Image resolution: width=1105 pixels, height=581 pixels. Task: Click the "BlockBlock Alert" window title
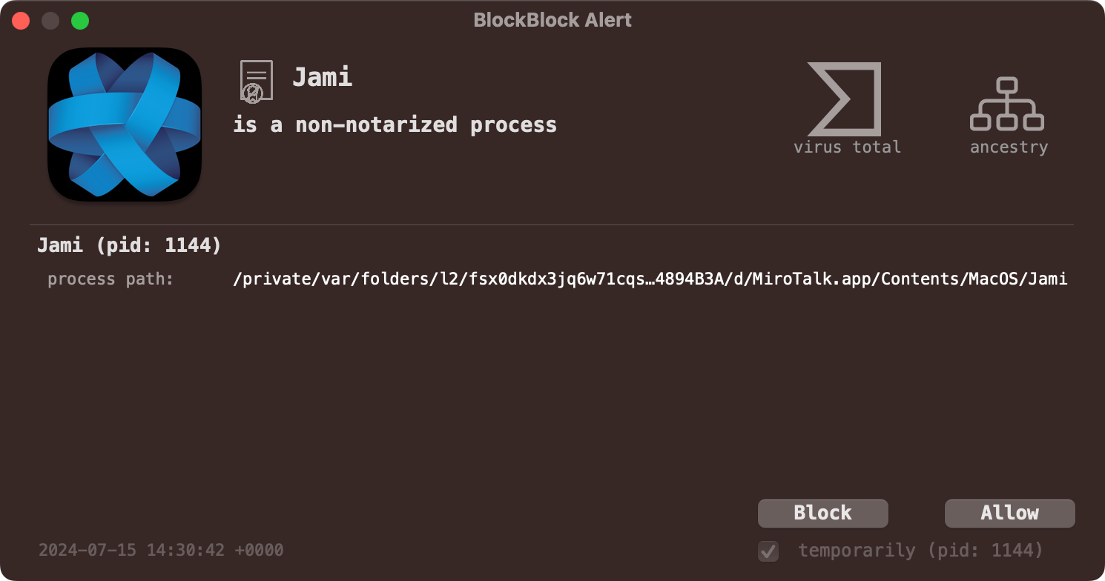(x=552, y=20)
